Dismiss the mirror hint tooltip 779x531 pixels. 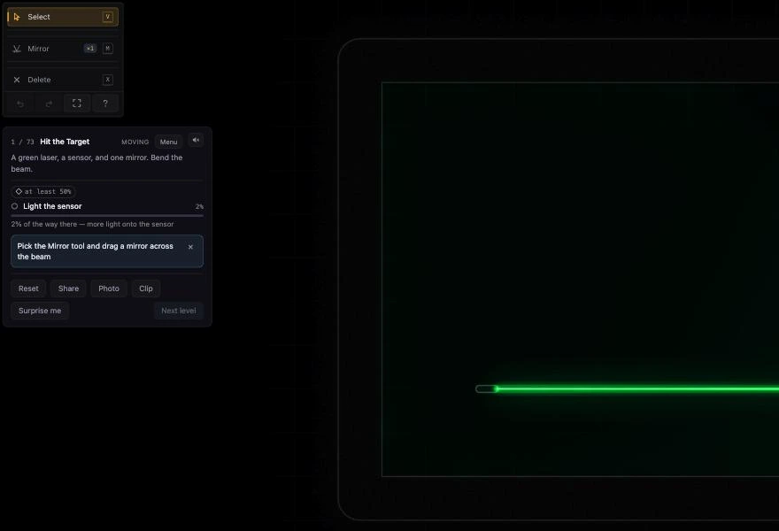(190, 246)
